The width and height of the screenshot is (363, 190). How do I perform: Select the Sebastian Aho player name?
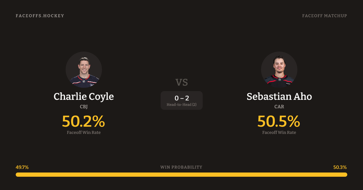click(x=279, y=97)
